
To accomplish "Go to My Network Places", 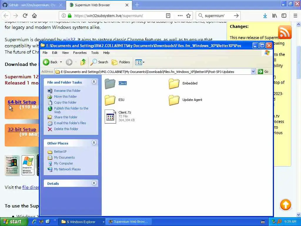I will tap(64, 169).
